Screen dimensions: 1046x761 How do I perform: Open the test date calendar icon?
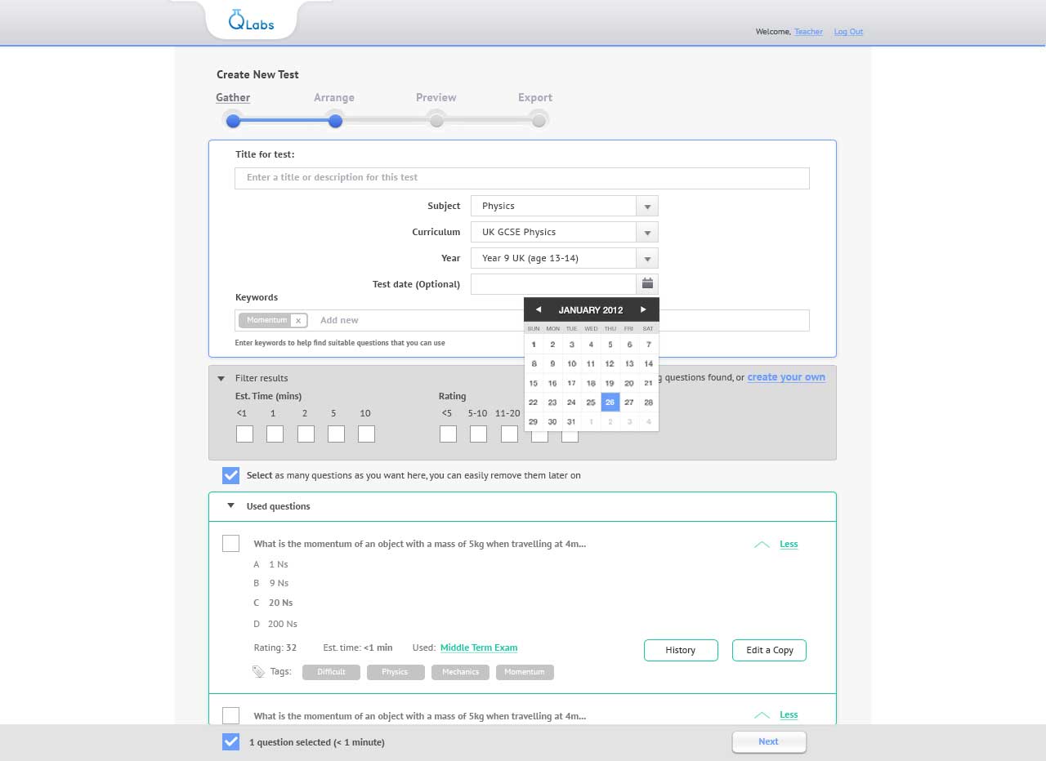(647, 284)
